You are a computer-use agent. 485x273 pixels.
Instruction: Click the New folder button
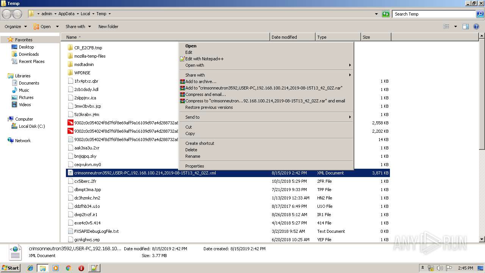(108, 27)
